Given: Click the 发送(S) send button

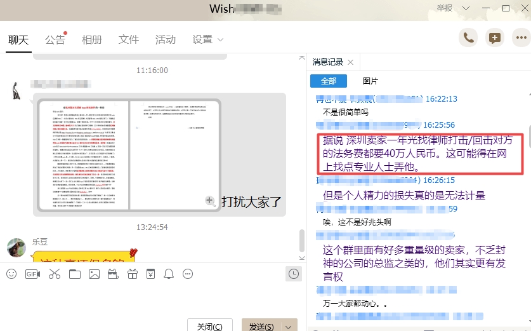Looking at the screenshot, I should 261,327.
